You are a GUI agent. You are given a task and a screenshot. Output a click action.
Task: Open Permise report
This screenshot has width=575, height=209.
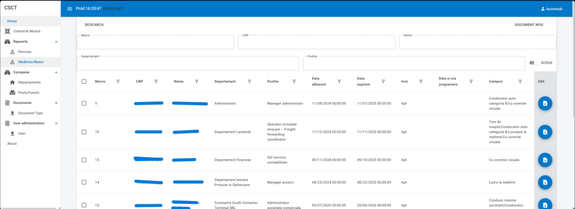tap(25, 52)
